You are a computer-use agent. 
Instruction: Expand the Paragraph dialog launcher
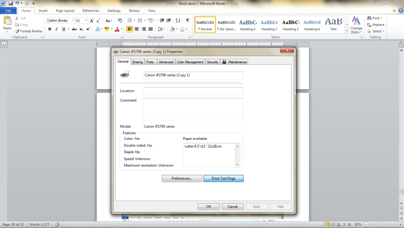tap(190, 37)
